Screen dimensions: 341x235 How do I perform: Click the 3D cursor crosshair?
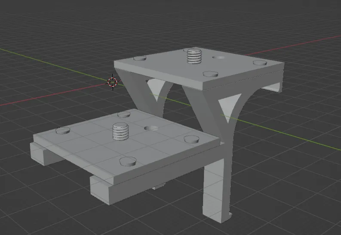[x=112, y=82]
